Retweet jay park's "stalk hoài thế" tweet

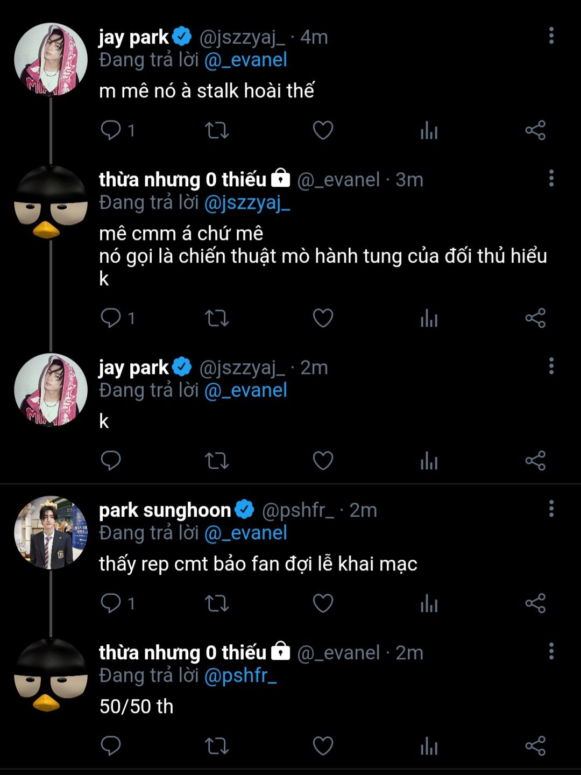click(217, 130)
